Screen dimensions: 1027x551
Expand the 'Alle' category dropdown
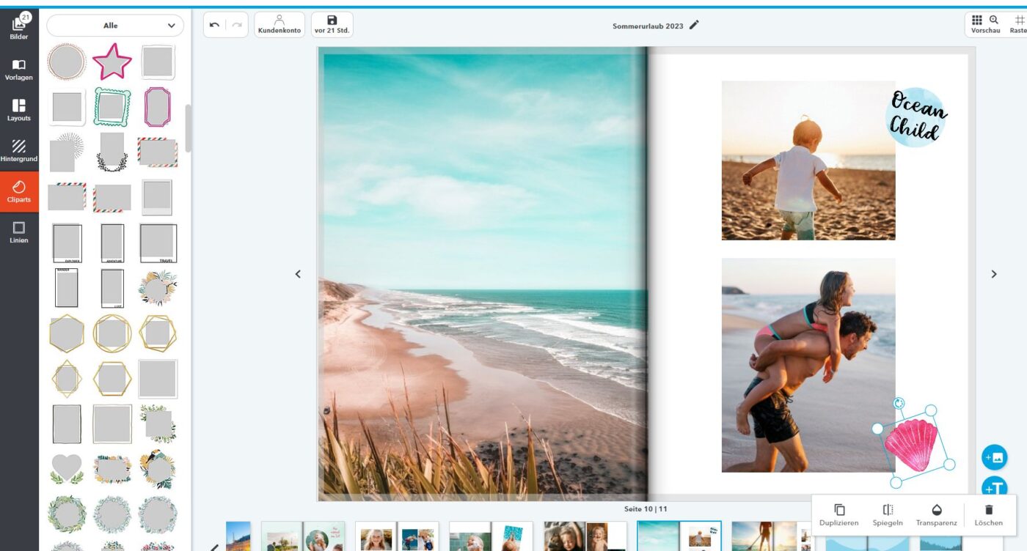tap(115, 25)
